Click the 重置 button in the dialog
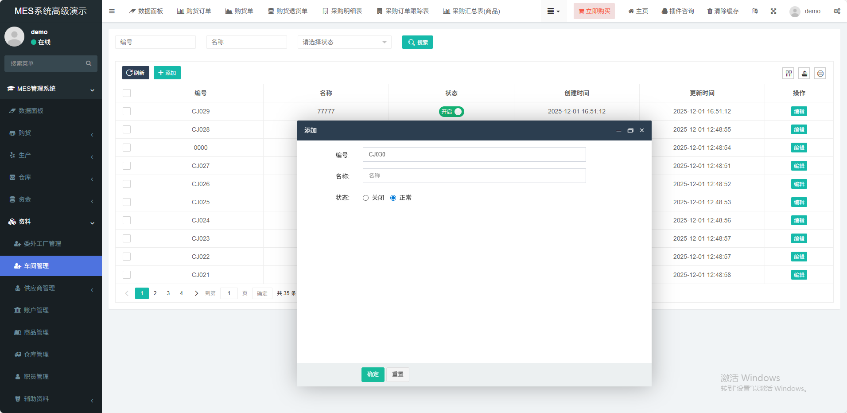Viewport: 847px width, 413px height. click(x=397, y=374)
